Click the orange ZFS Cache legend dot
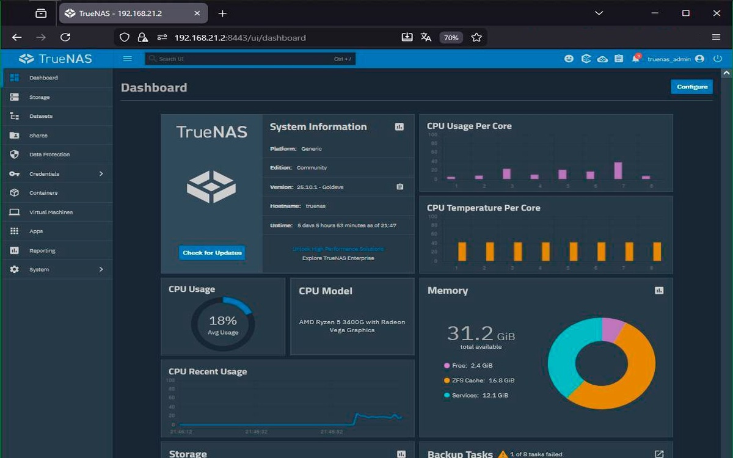Screen dimensions: 733x458 click(x=447, y=380)
